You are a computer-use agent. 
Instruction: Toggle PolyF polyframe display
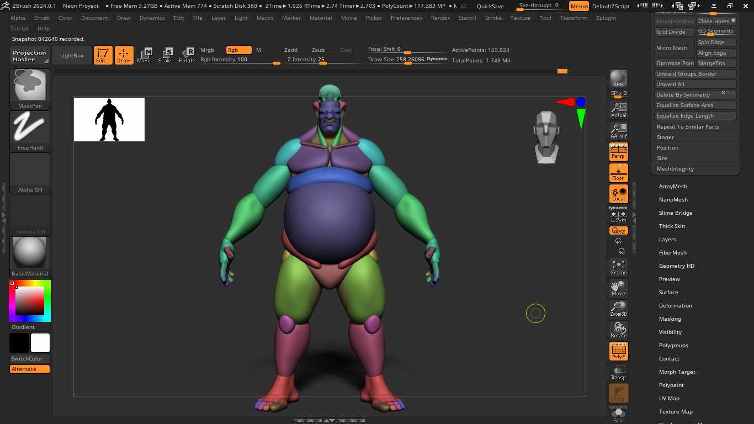(618, 351)
